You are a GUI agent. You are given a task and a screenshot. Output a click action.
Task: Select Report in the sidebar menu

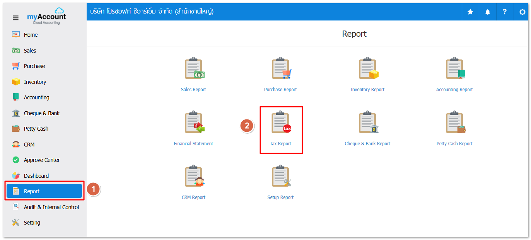tap(44, 191)
